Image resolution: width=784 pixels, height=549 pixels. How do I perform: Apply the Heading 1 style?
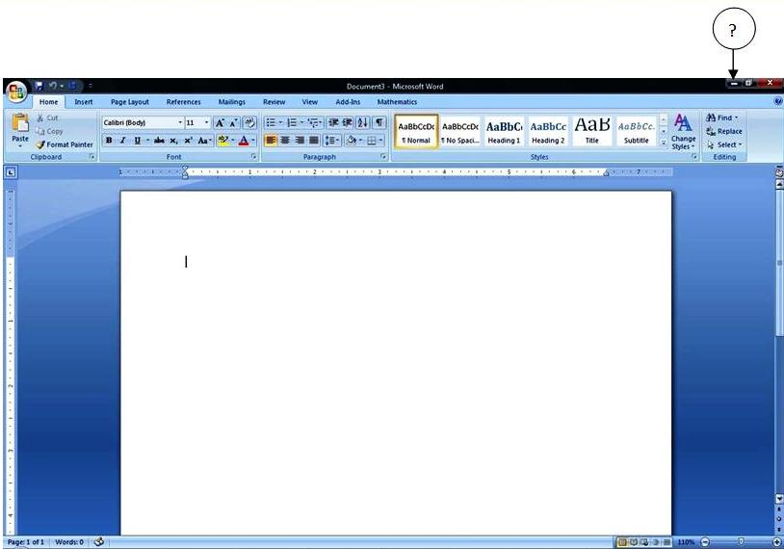coord(503,130)
